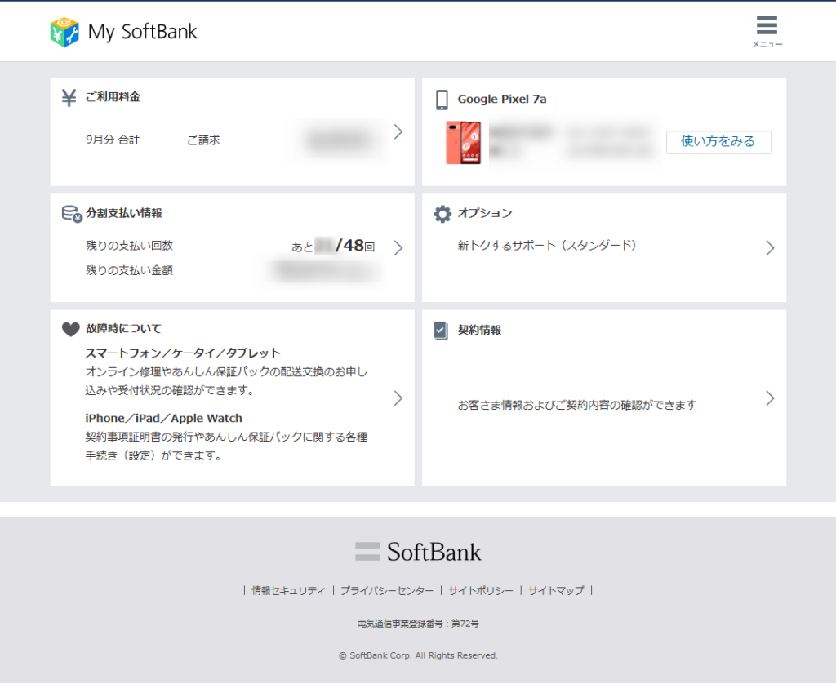836x684 pixels.
Task: Click the gear icon beside オプション
Action: [442, 214]
